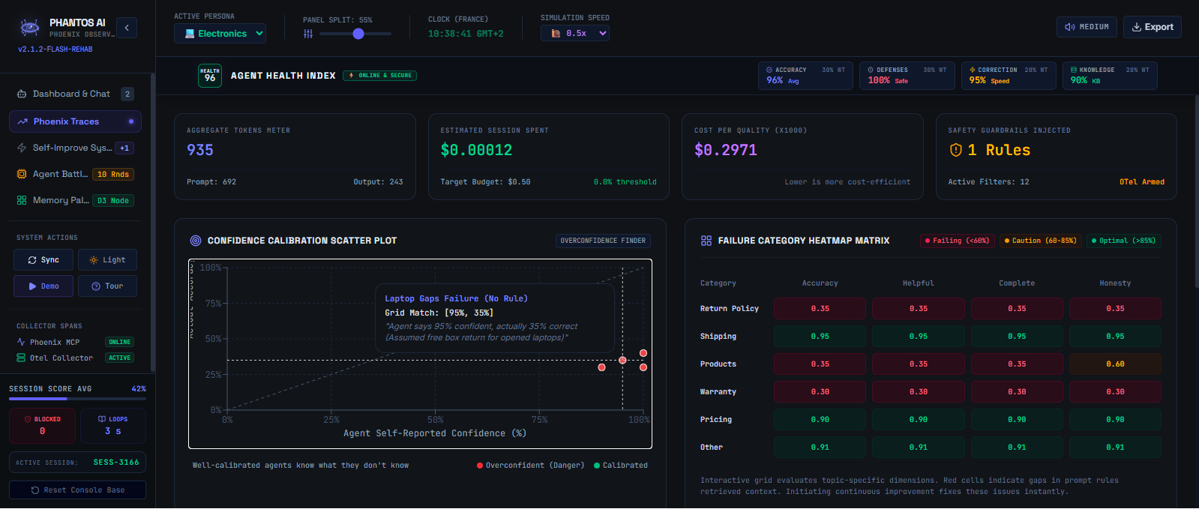Click the Export button
The height and width of the screenshot is (509, 1199).
click(x=1153, y=27)
